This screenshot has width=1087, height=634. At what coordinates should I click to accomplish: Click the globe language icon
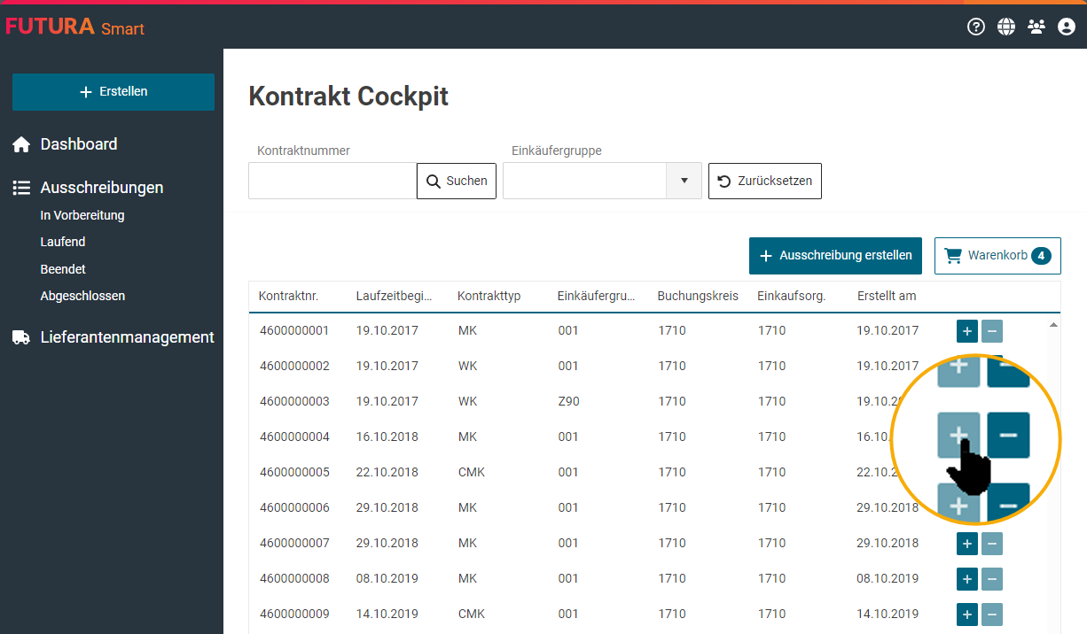click(x=1006, y=27)
